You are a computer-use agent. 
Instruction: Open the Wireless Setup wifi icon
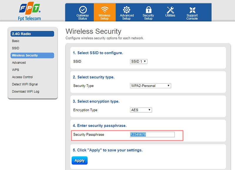[x=105, y=10]
